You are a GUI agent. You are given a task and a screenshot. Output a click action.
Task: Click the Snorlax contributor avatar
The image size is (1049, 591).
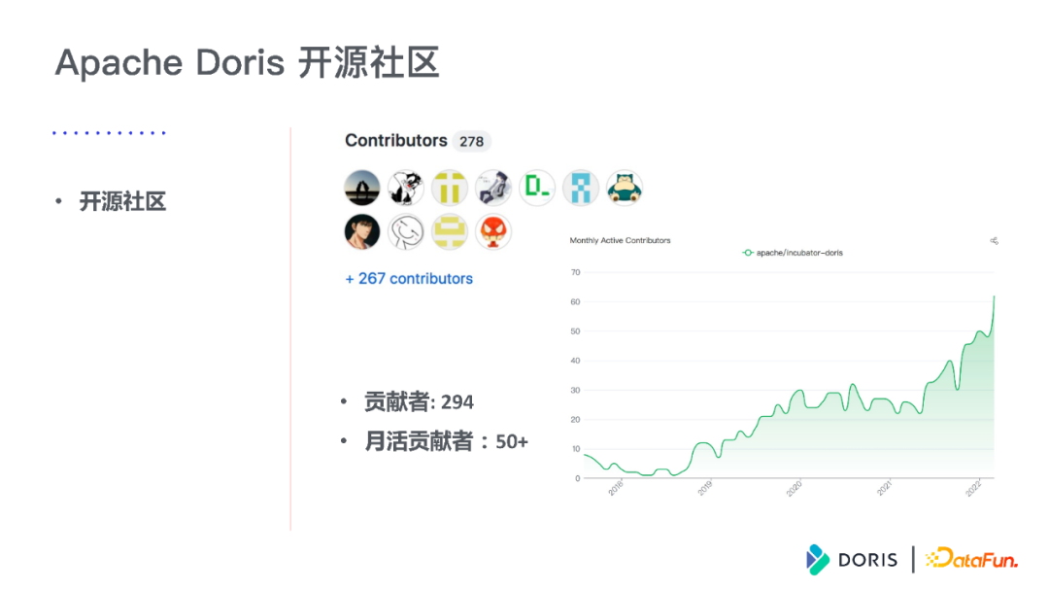coord(625,187)
